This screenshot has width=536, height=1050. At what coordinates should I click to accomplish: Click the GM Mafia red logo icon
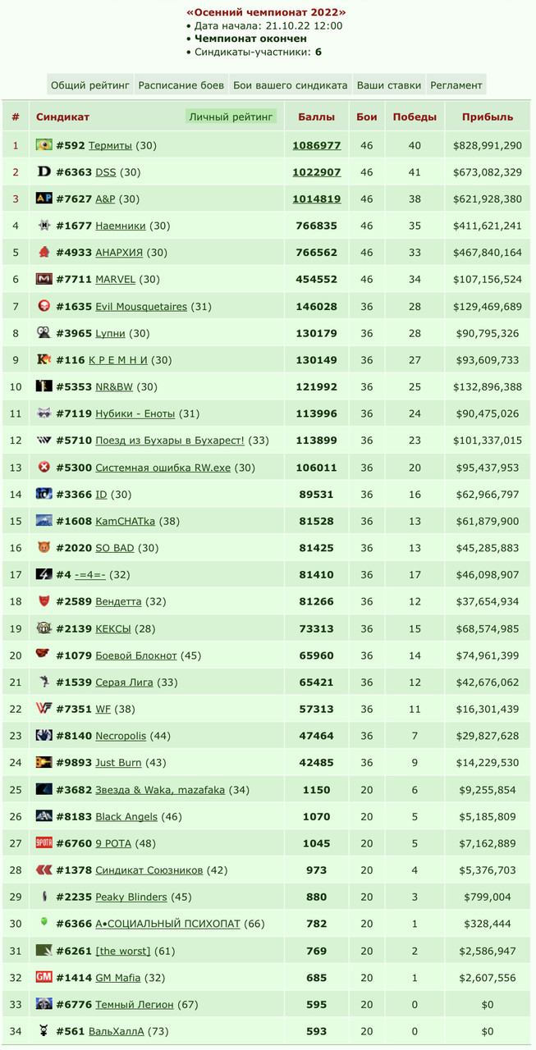point(44,977)
